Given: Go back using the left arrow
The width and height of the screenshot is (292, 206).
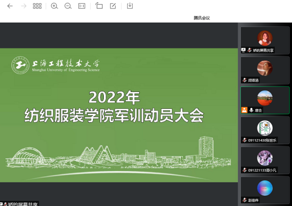Looking at the screenshot, I should [x=10, y=6].
